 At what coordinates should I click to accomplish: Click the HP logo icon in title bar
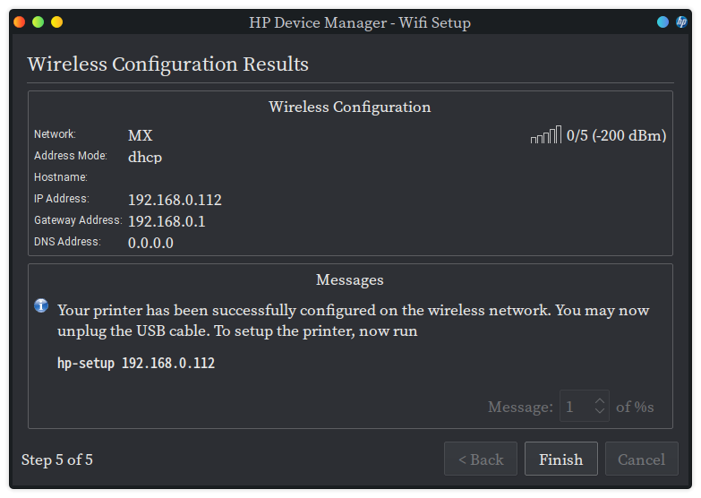(x=681, y=22)
